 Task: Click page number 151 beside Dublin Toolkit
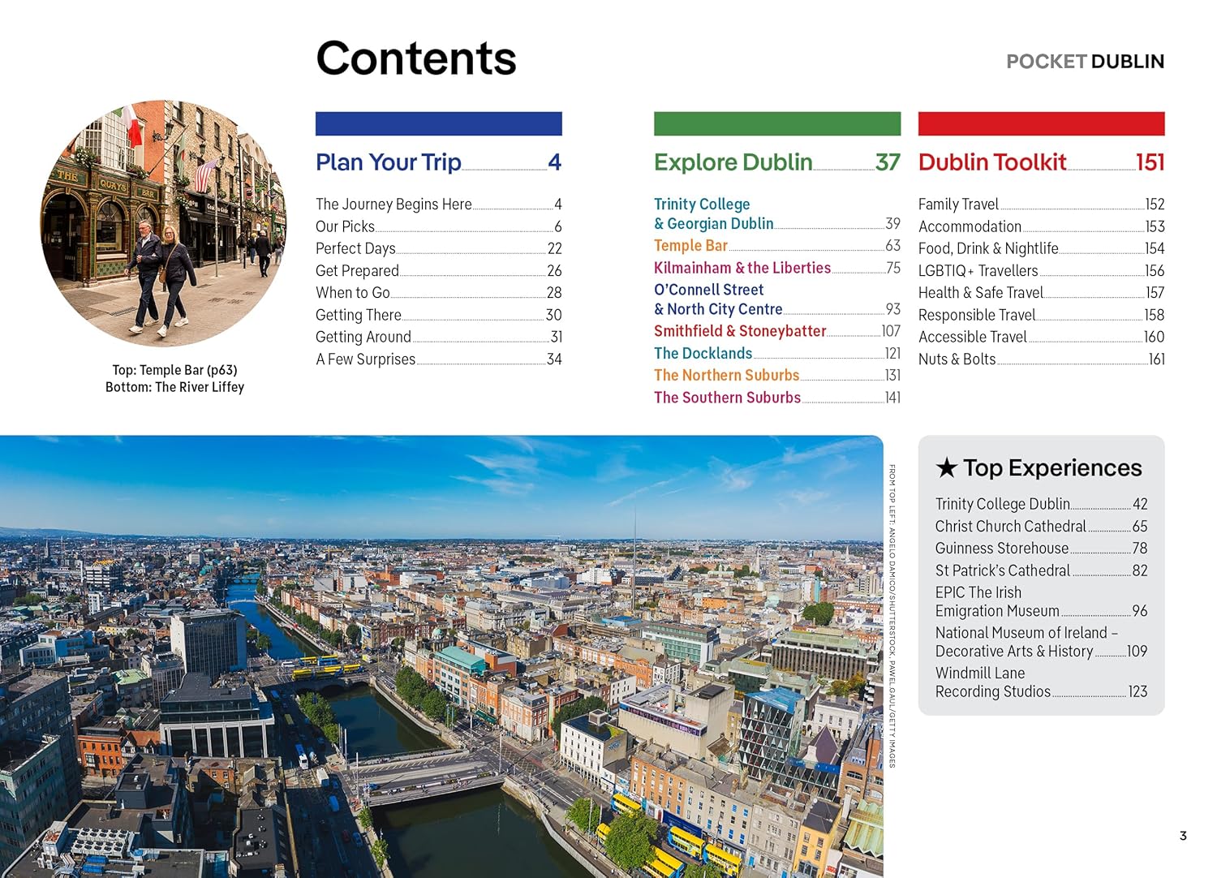tap(1150, 162)
